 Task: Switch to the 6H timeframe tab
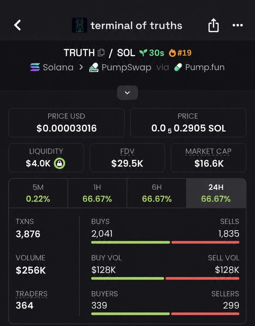click(157, 193)
